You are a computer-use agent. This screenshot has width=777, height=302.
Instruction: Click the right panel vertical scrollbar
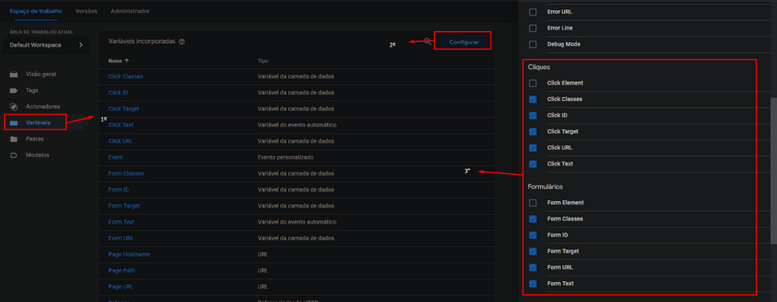pos(774,171)
